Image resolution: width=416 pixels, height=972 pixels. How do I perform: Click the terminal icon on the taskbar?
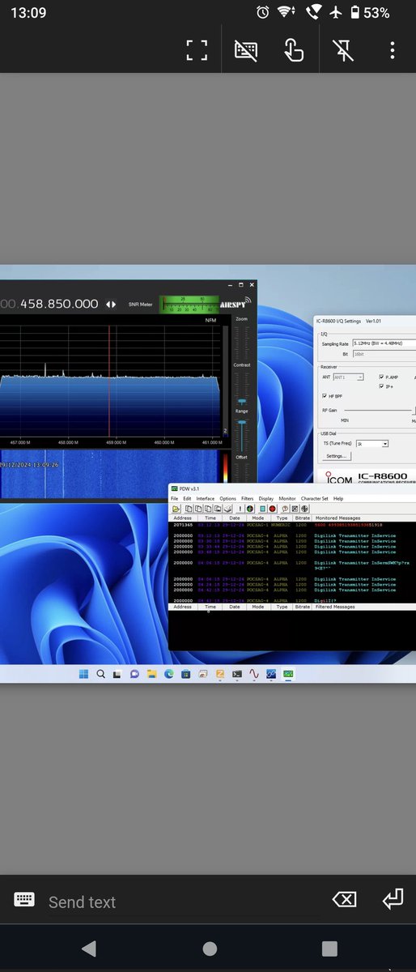coord(237,673)
